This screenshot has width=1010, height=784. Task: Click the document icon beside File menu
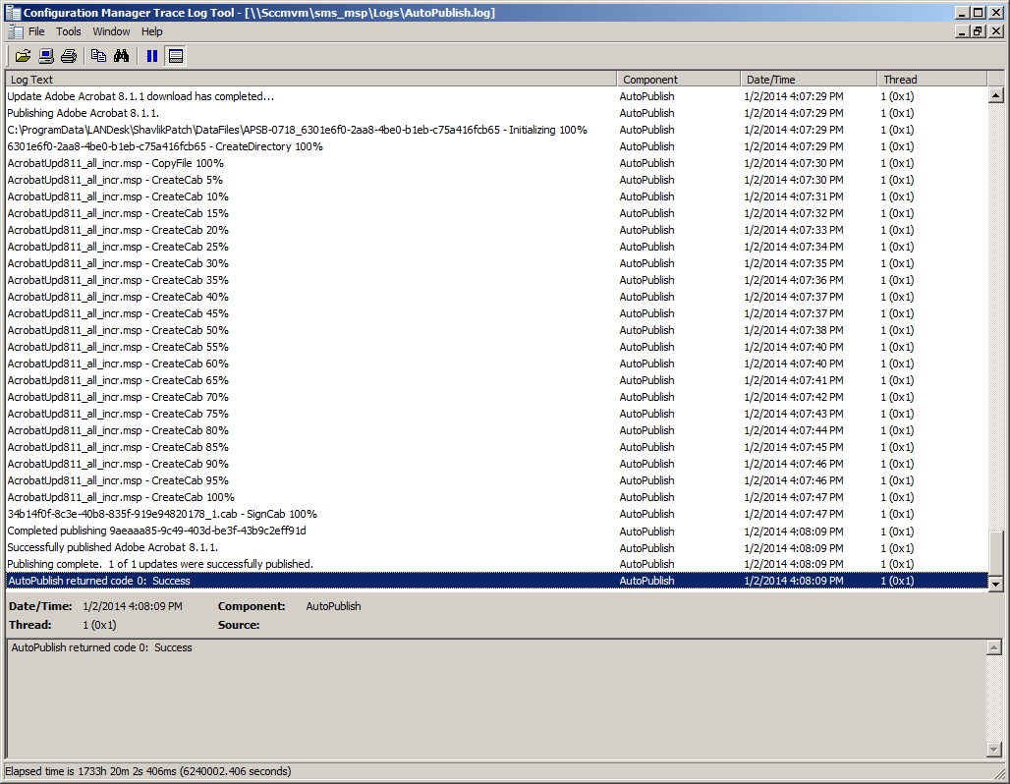(x=15, y=31)
